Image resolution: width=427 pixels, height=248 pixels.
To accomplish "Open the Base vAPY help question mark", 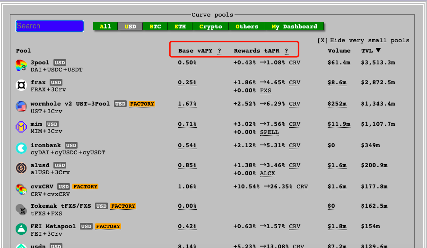I will coord(219,51).
